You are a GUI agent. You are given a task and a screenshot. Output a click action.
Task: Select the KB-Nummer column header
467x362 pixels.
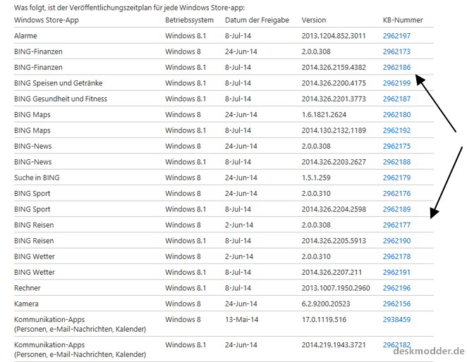click(403, 20)
